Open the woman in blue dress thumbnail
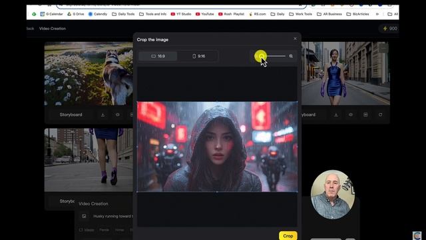Screen dimensions: 426x240 pyautogui.click(x=345, y=73)
